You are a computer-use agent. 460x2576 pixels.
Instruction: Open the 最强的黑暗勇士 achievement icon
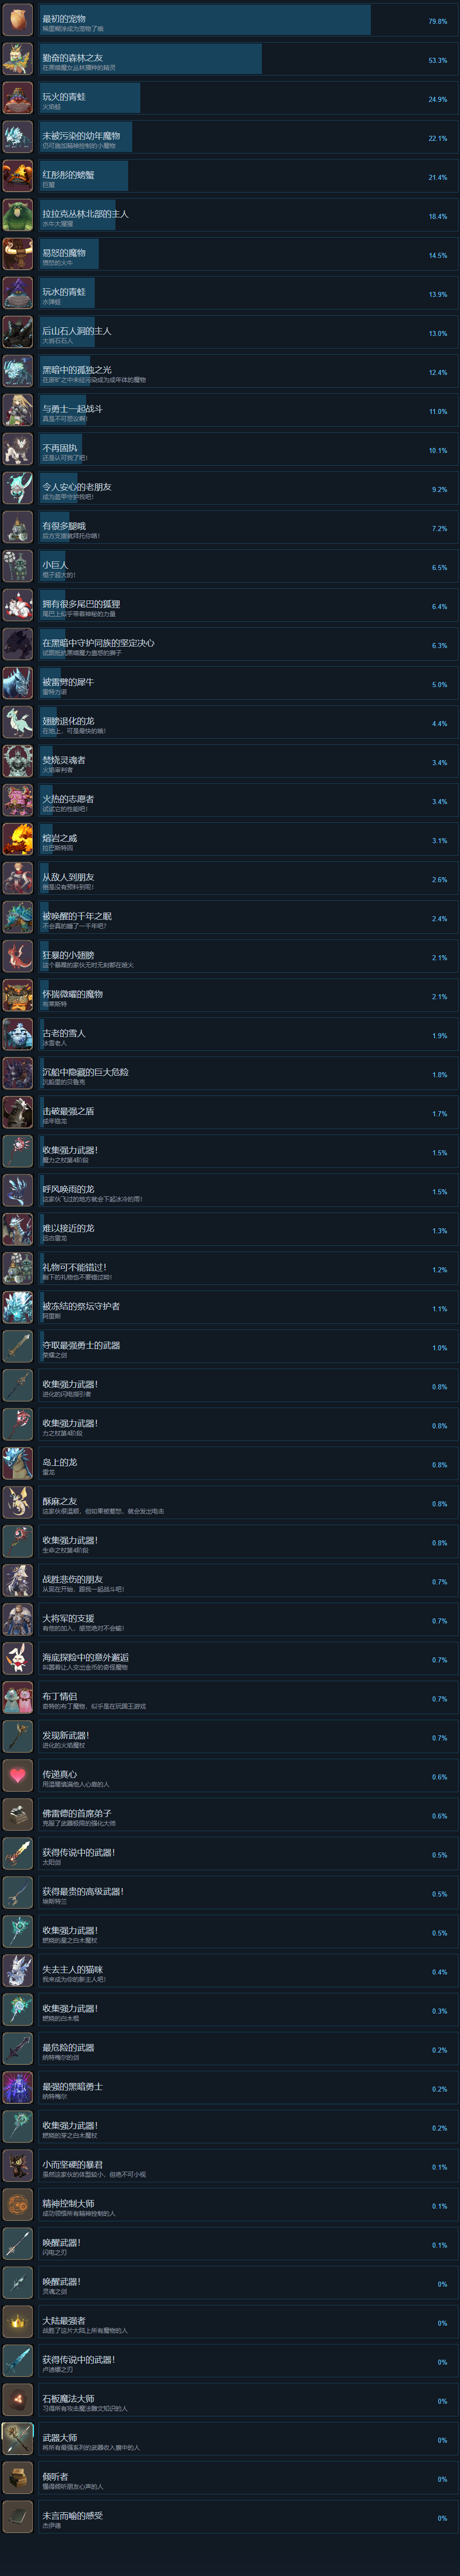coord(18,2087)
